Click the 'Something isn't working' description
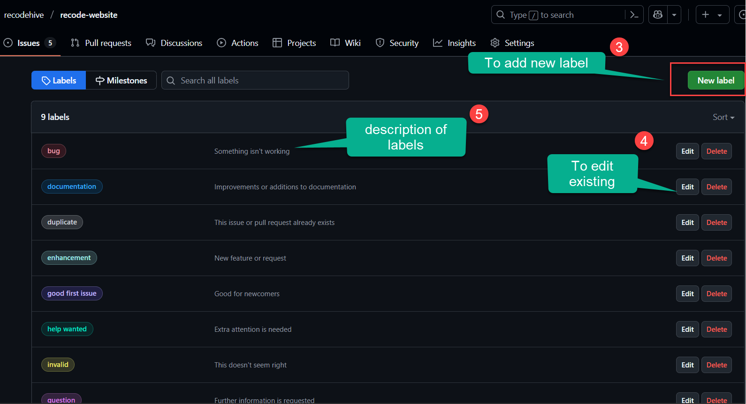Image resolution: width=746 pixels, height=404 pixels. [x=252, y=151]
